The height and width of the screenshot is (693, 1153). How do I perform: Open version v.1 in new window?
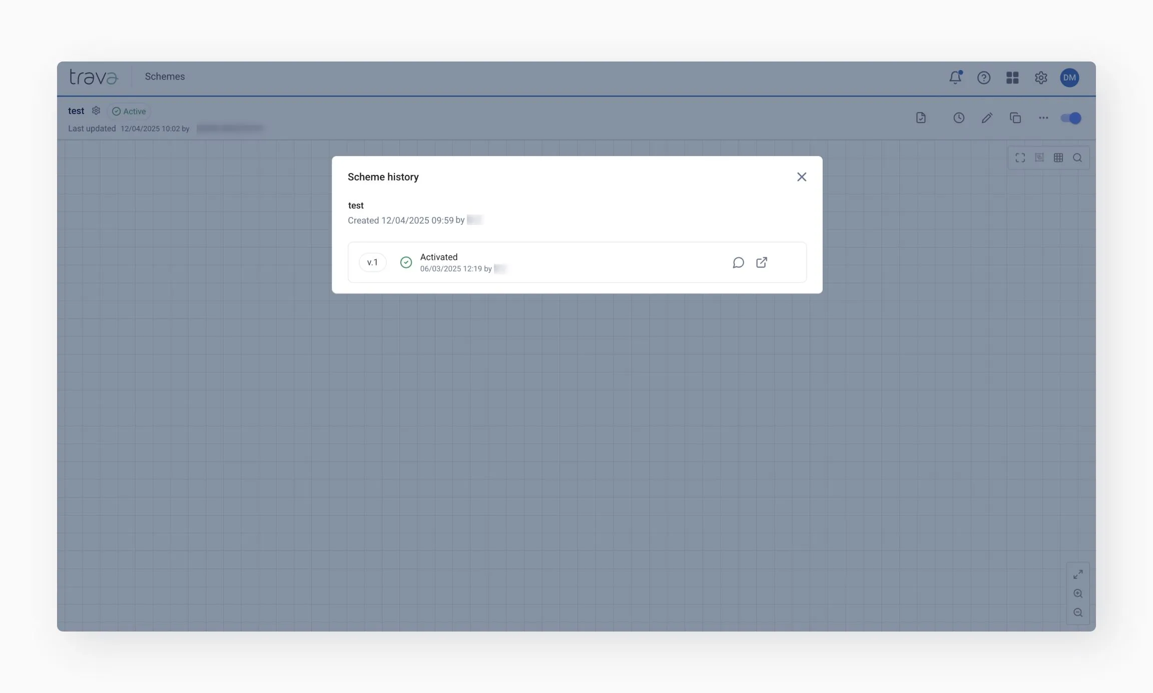point(762,262)
